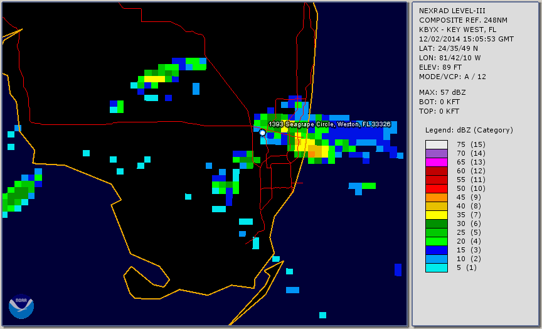Select the 12/02/2014 15:05:53 GMT timestamp

[466, 39]
